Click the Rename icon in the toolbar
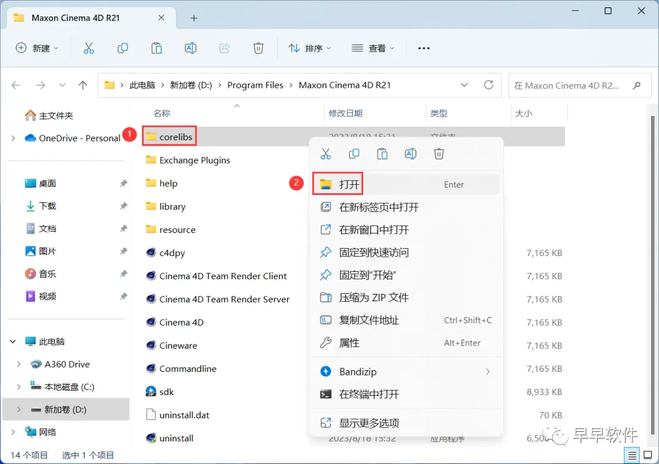This screenshot has width=659, height=464. coord(190,48)
